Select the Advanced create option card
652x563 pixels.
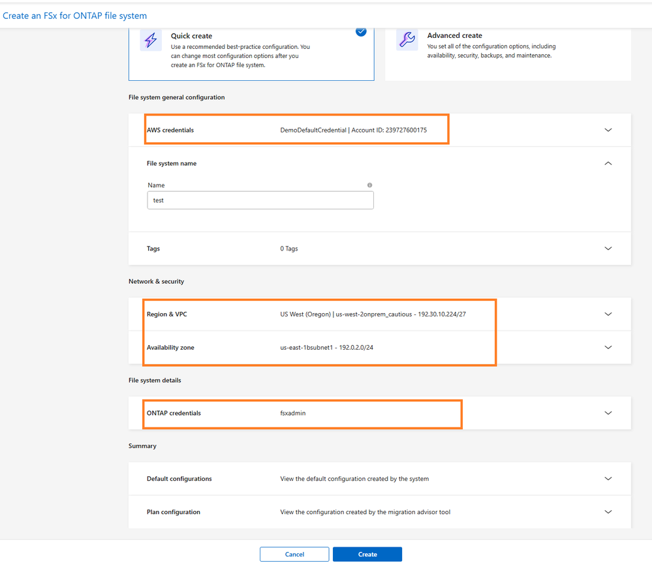508,52
